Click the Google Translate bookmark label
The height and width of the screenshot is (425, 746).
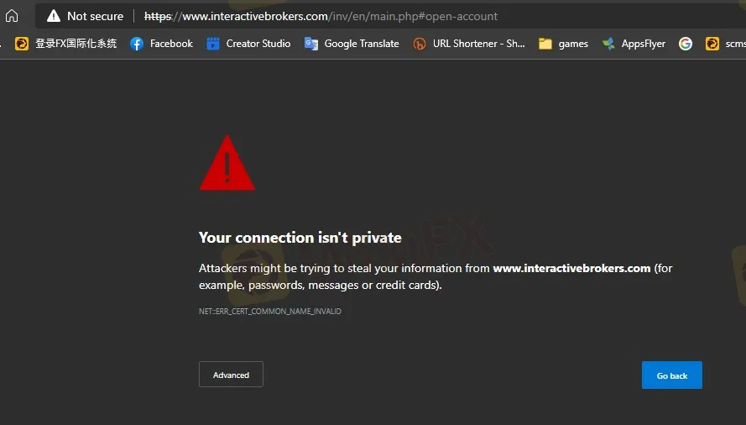pos(362,44)
